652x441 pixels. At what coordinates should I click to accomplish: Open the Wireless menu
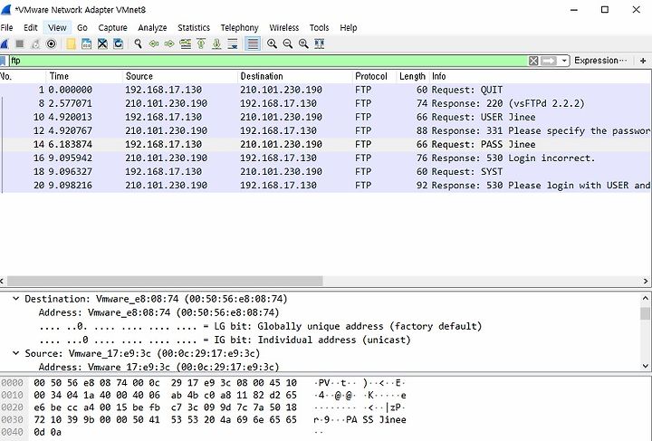(284, 28)
